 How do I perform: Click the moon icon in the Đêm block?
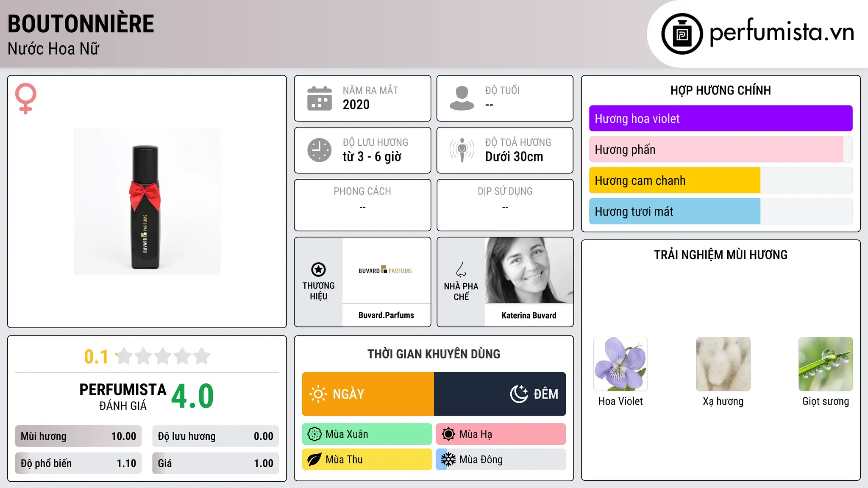coord(519,394)
